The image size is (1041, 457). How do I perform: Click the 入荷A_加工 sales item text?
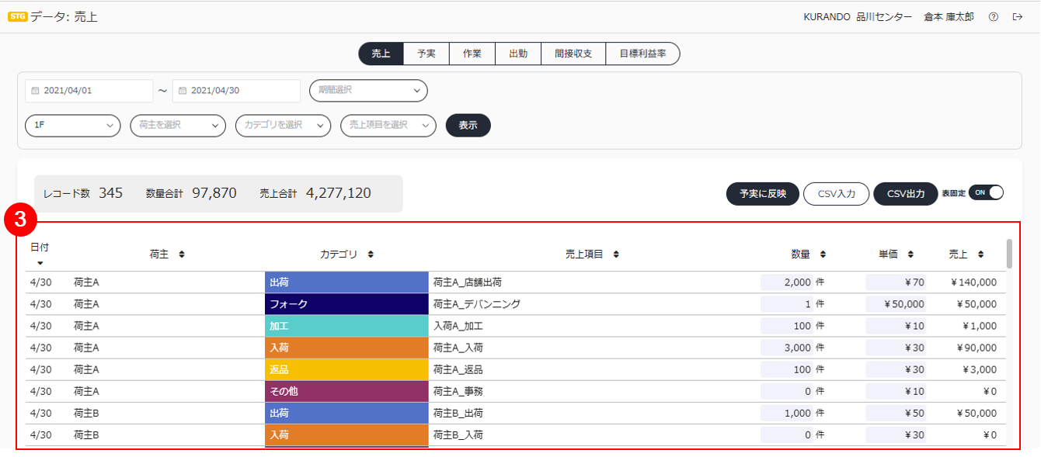pos(458,326)
